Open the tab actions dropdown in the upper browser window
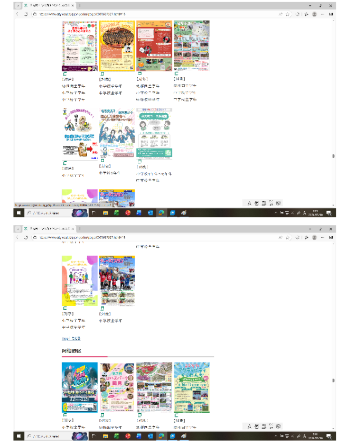This screenshot has width=338, height=446. click(x=17, y=5)
